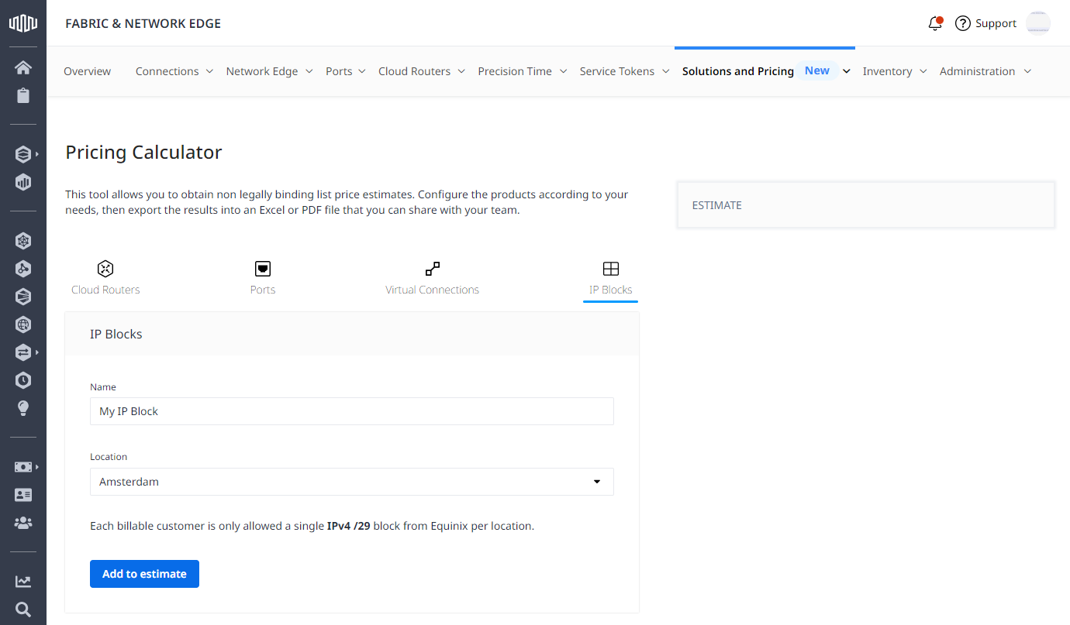Open the Service Tokens menu label
Screen dimensions: 1070x625
pos(617,71)
